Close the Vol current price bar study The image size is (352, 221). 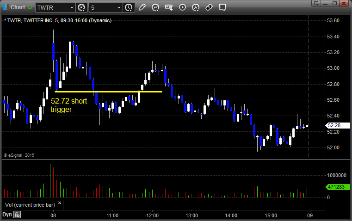click(x=60, y=203)
